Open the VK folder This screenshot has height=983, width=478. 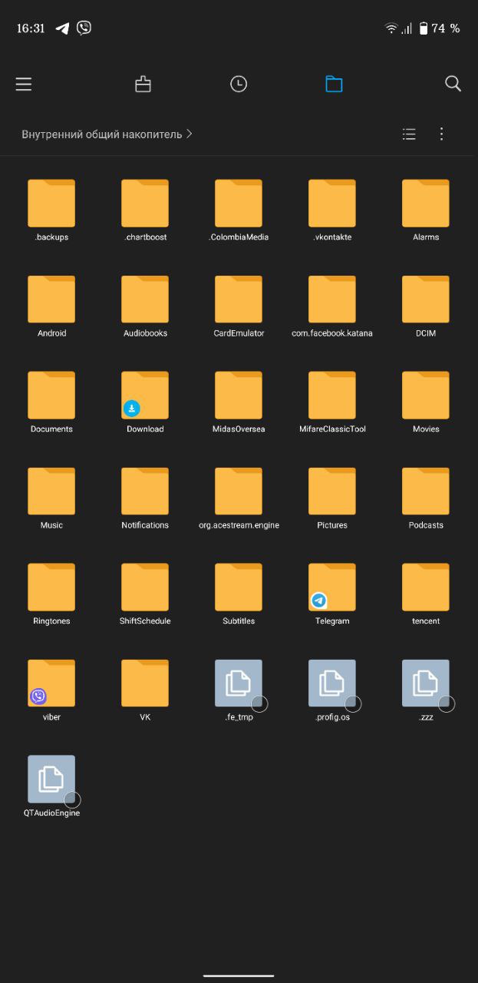point(145,683)
